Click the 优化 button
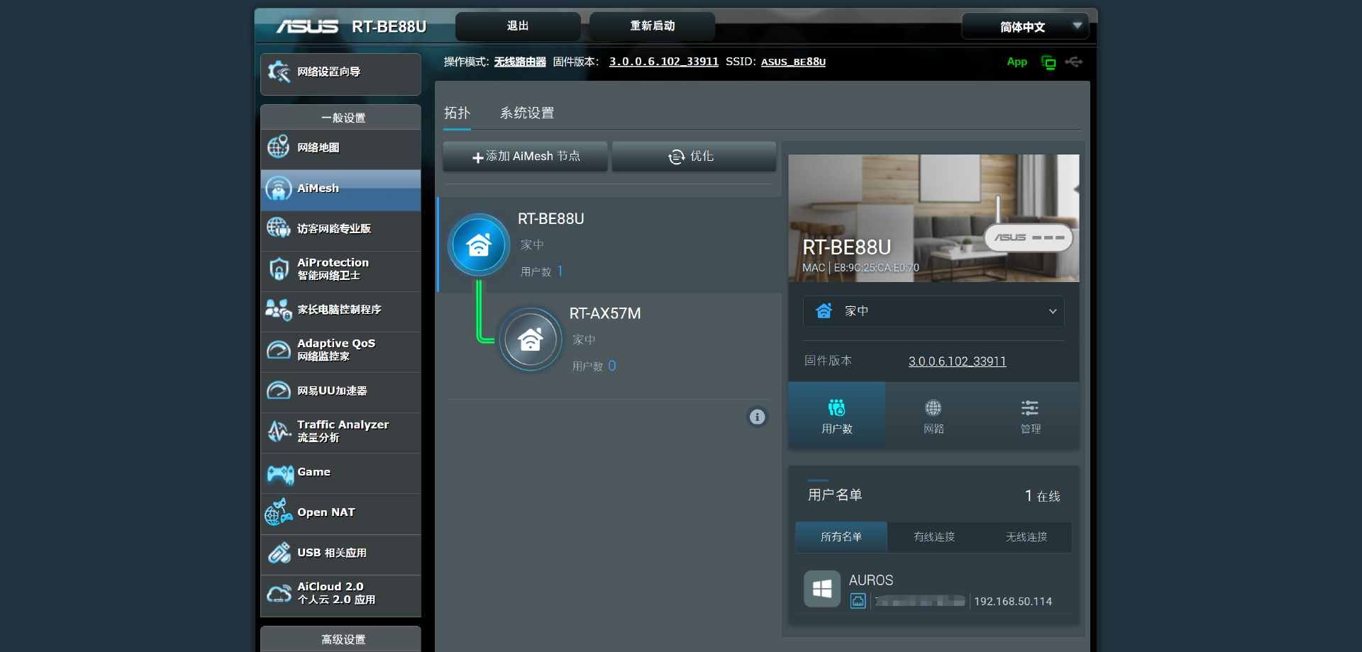The width and height of the screenshot is (1362, 652). (693, 157)
